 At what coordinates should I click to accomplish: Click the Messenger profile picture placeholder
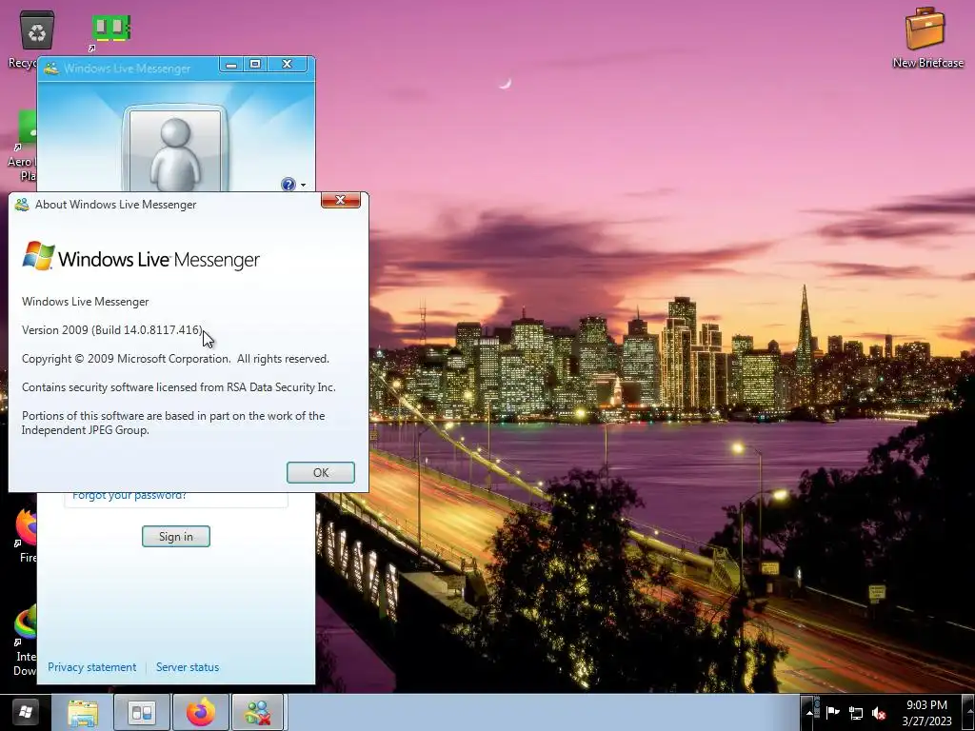[175, 151]
